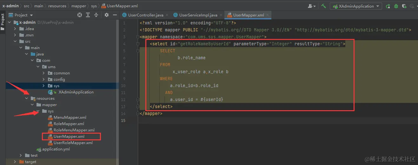418x165 pixels.
Task: Expand the test folder
Action: pos(21,155)
